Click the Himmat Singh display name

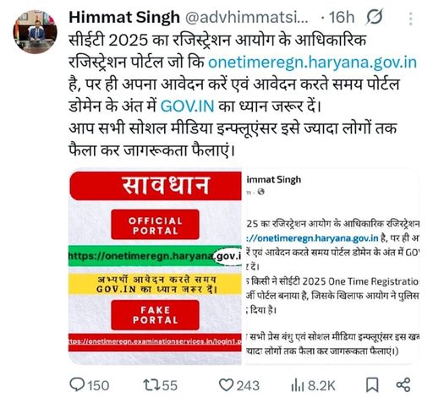click(x=124, y=17)
